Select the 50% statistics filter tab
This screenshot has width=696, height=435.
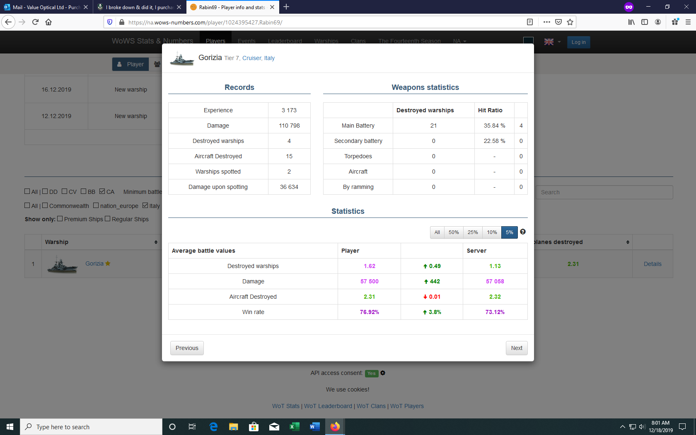(454, 232)
